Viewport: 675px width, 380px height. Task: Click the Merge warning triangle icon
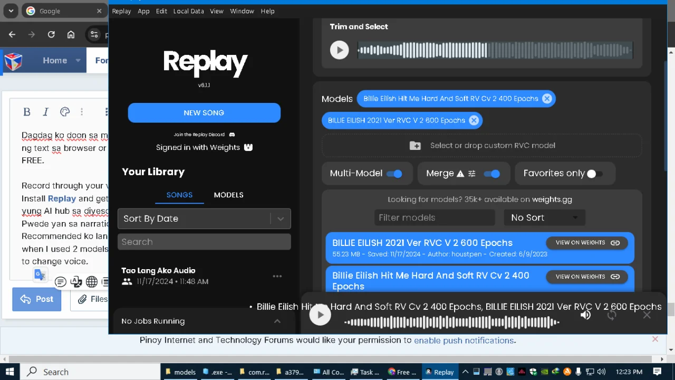coord(460,174)
